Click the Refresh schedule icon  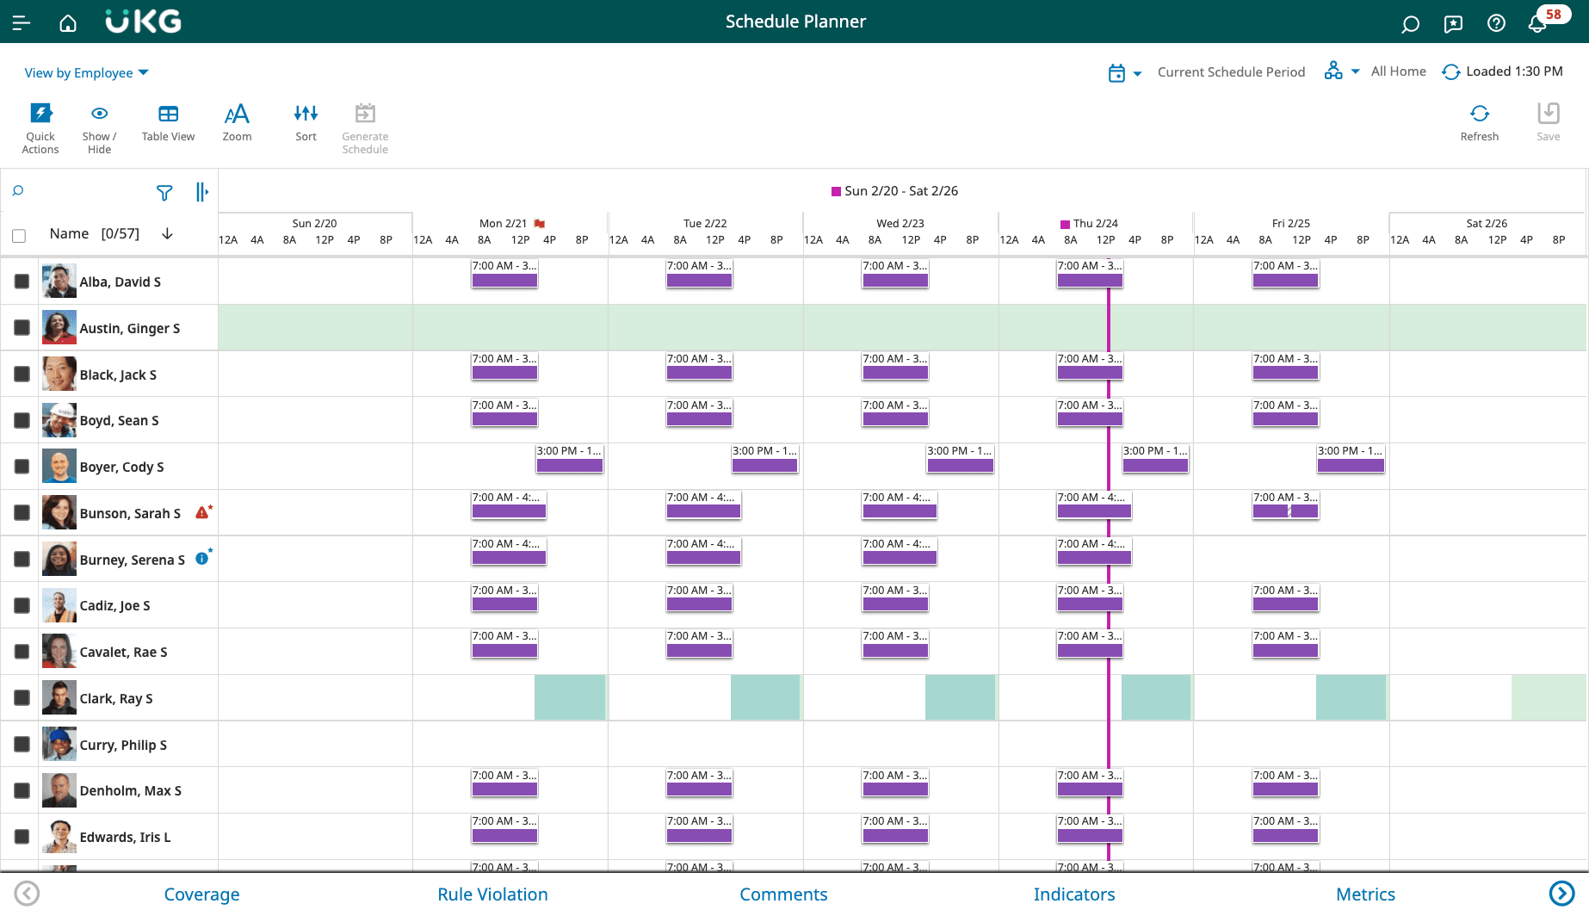pos(1479,114)
